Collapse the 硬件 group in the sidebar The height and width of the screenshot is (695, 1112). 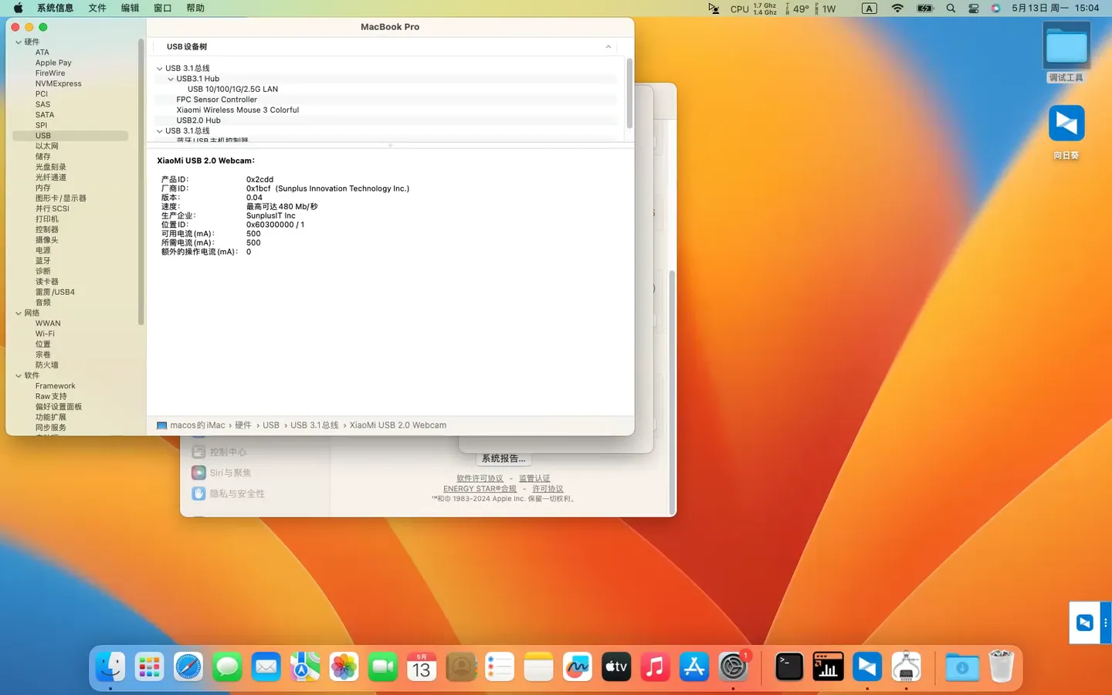[18, 41]
